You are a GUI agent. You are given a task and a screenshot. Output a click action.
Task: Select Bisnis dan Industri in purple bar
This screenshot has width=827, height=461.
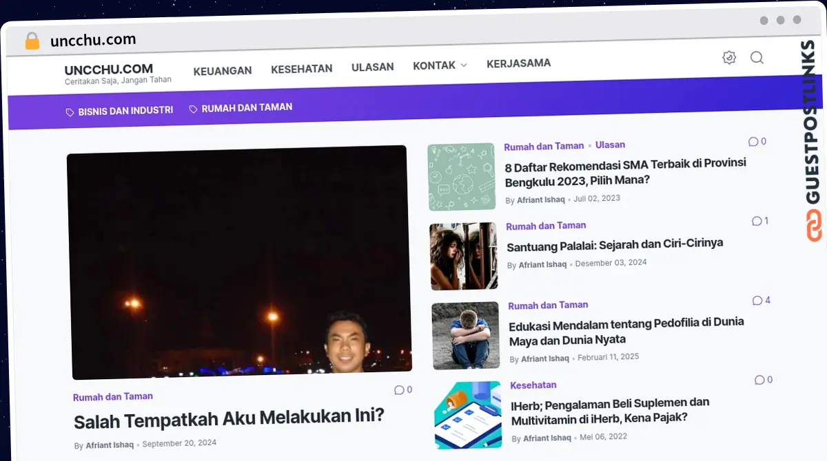click(125, 110)
